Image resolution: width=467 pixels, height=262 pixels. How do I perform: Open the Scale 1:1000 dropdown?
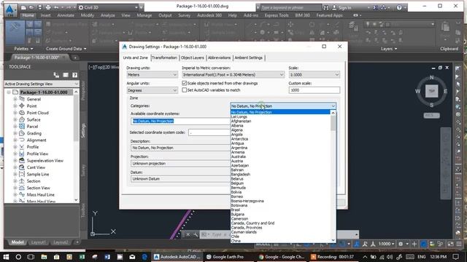pyautogui.click(x=314, y=75)
